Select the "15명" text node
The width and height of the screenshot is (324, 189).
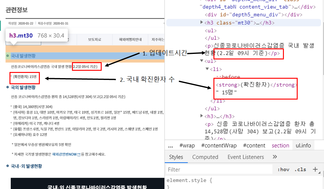click(226, 92)
